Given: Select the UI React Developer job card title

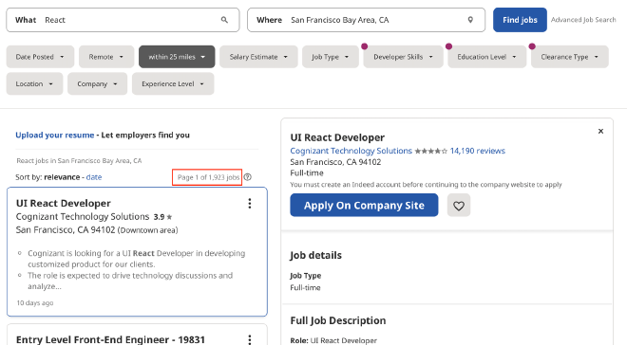Looking at the screenshot, I should (x=64, y=203).
